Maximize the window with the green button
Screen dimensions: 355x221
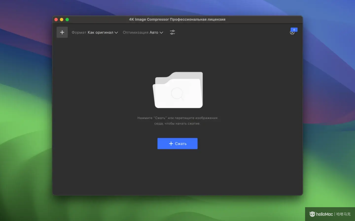[x=67, y=20]
